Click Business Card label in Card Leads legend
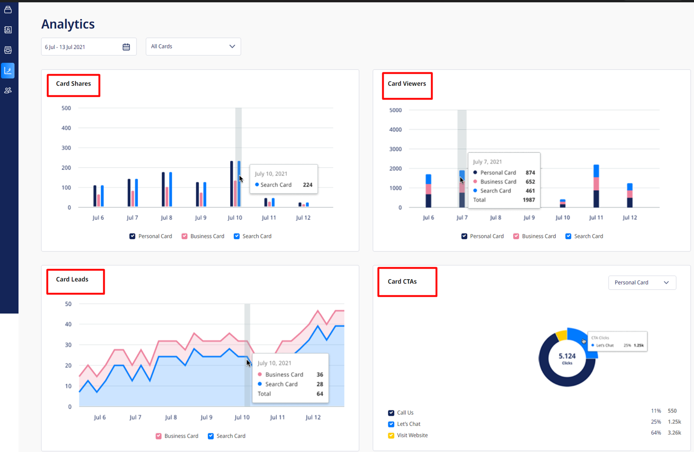This screenshot has height=452, width=694. [x=181, y=436]
